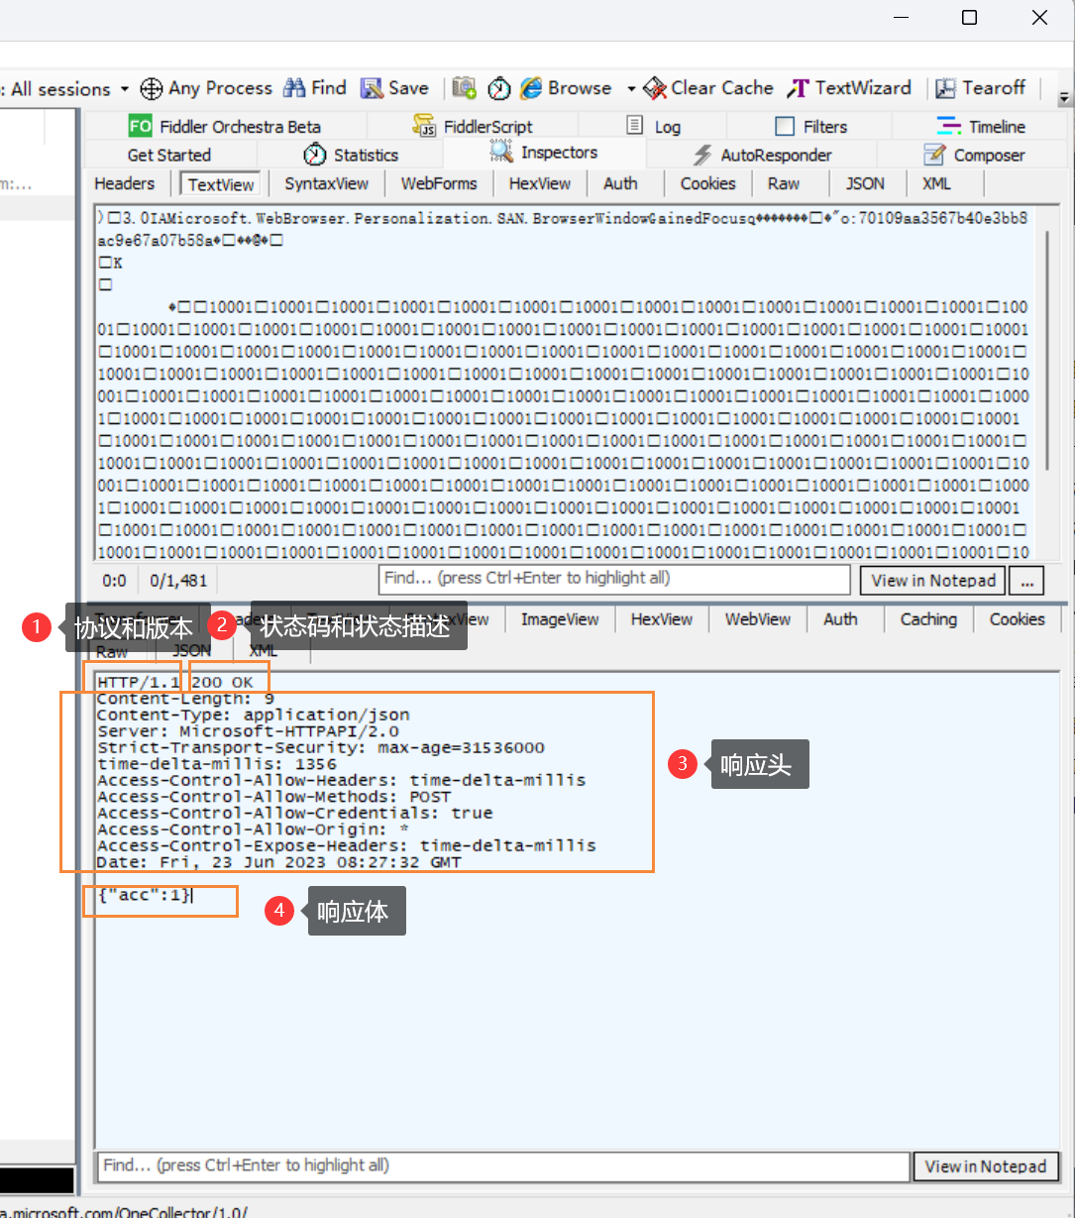
Task: Select the Inspectors tab
Action: click(545, 153)
